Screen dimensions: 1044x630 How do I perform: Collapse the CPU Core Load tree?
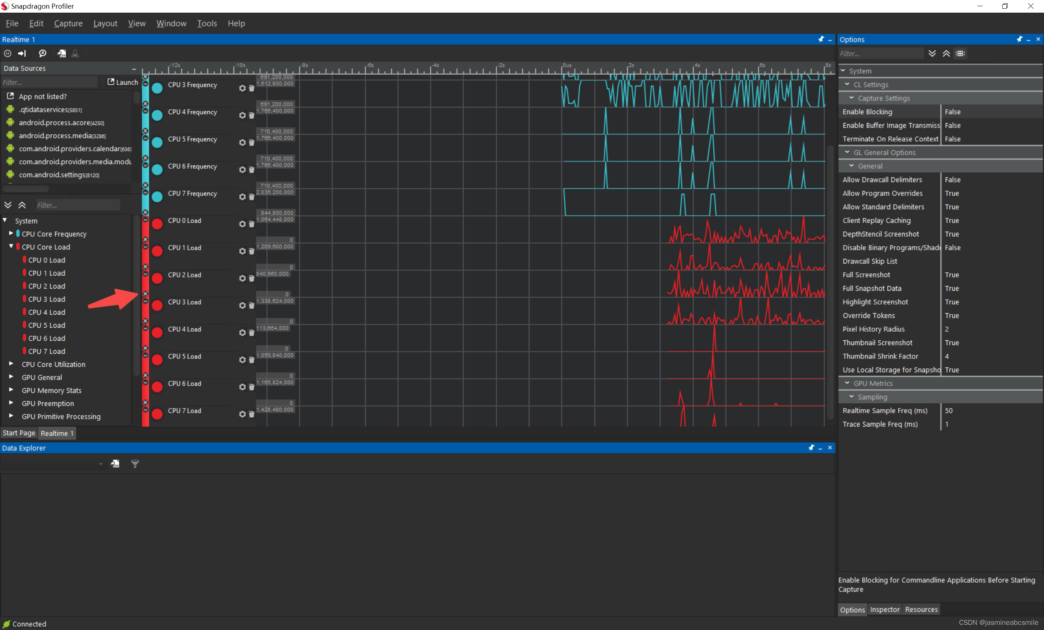point(10,247)
